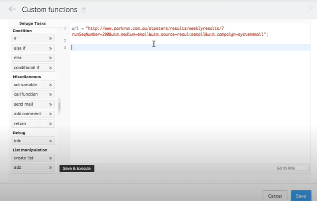Insert an 'if' condition task
317x201 pixels.
(x=33, y=38)
